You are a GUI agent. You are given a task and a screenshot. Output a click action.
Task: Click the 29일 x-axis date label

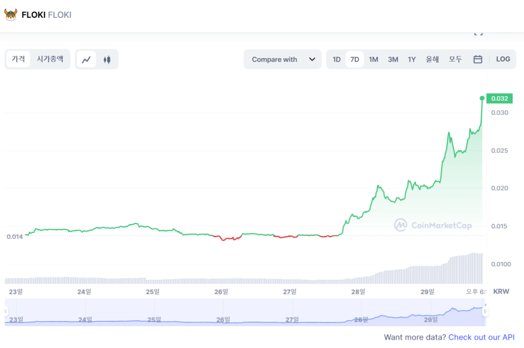pos(427,292)
